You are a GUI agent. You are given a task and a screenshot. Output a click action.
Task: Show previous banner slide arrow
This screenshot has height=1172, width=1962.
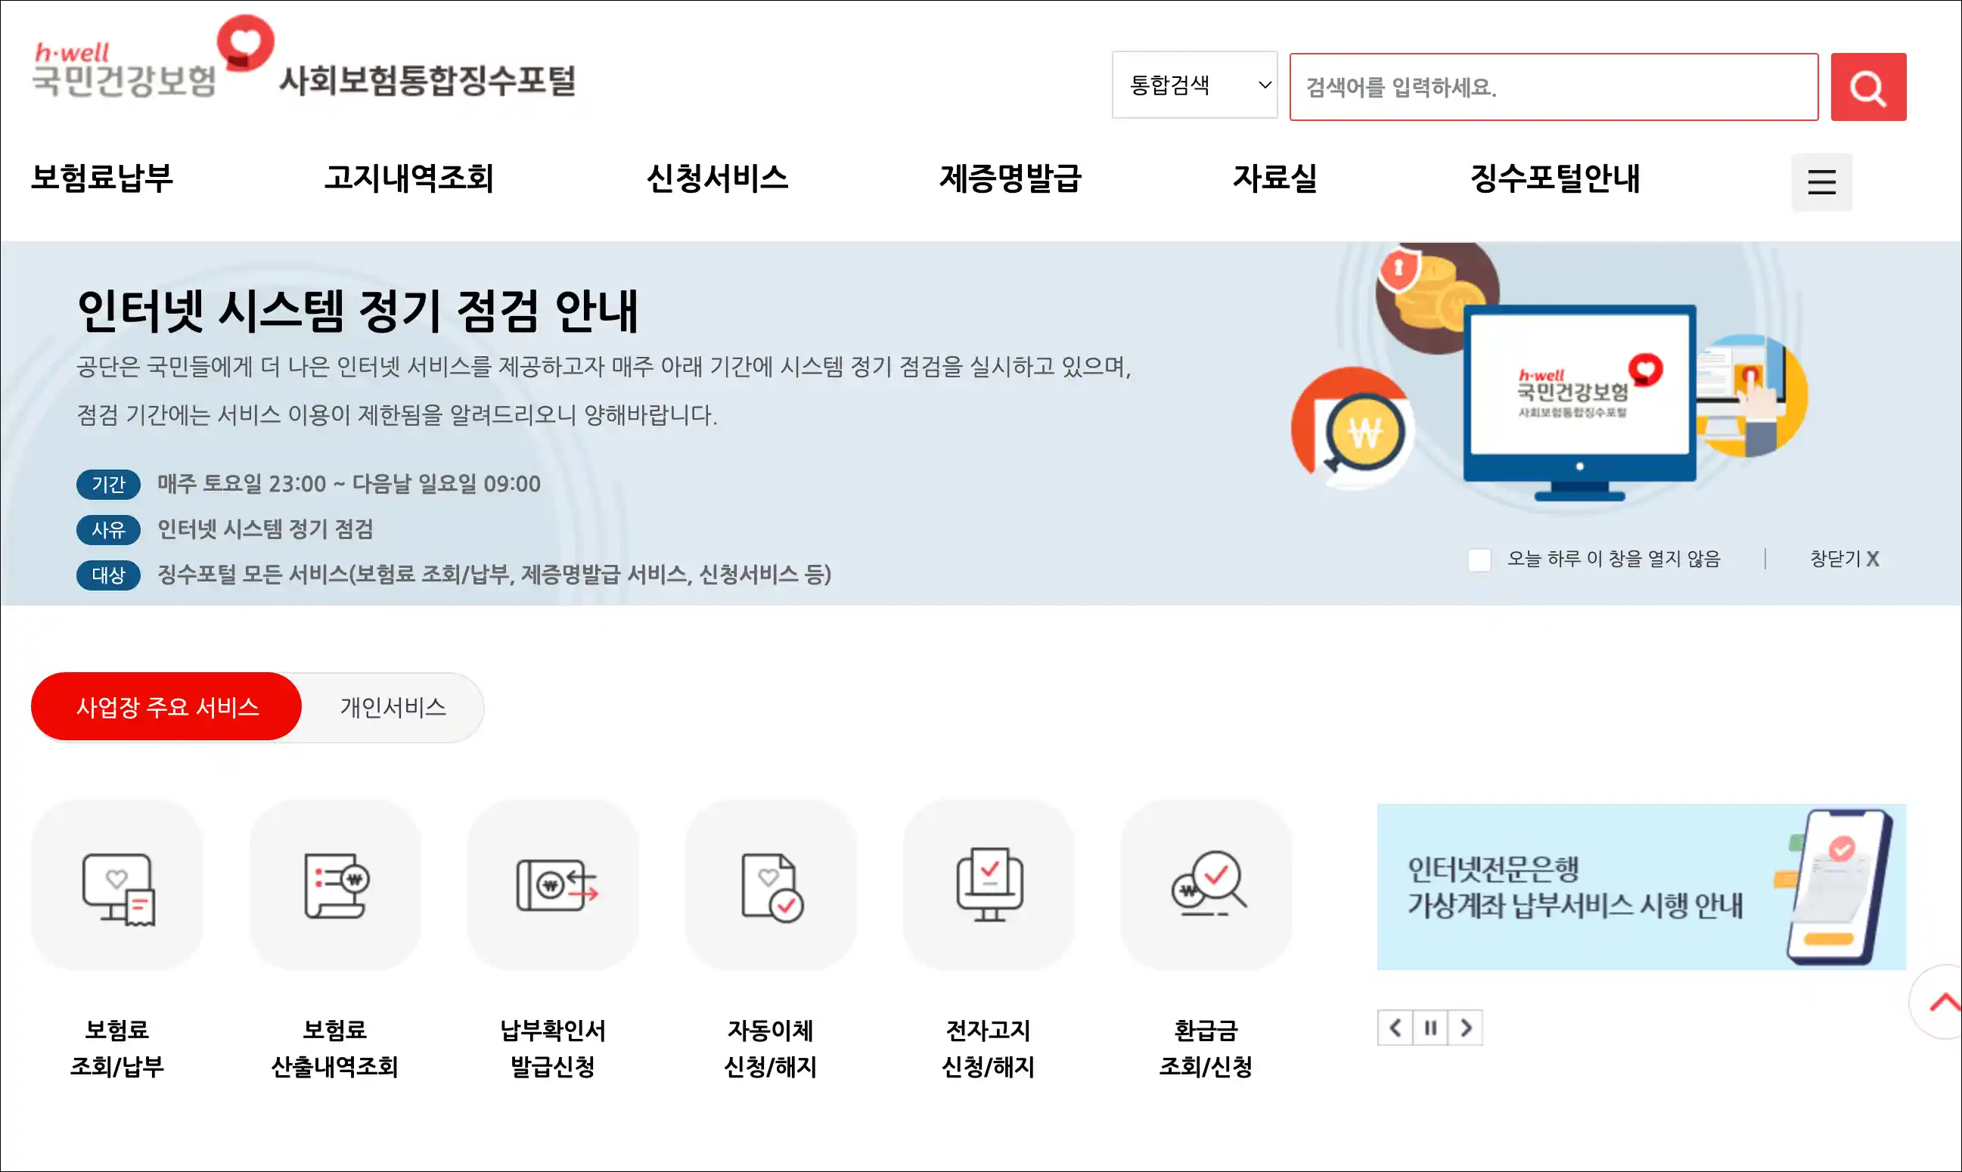[1395, 1028]
